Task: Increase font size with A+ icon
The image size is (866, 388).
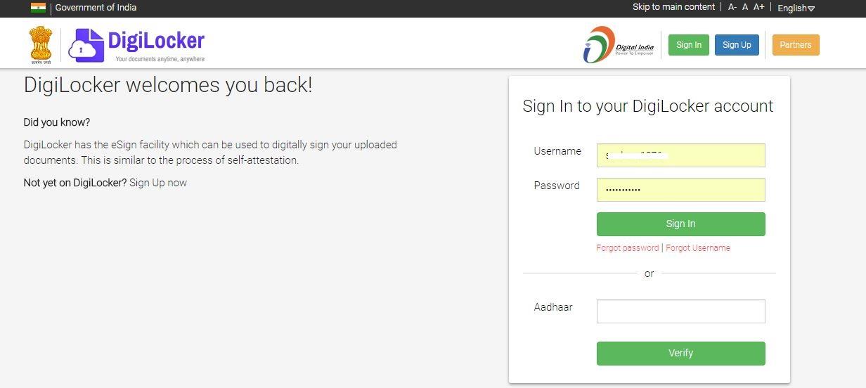Action: (x=759, y=8)
